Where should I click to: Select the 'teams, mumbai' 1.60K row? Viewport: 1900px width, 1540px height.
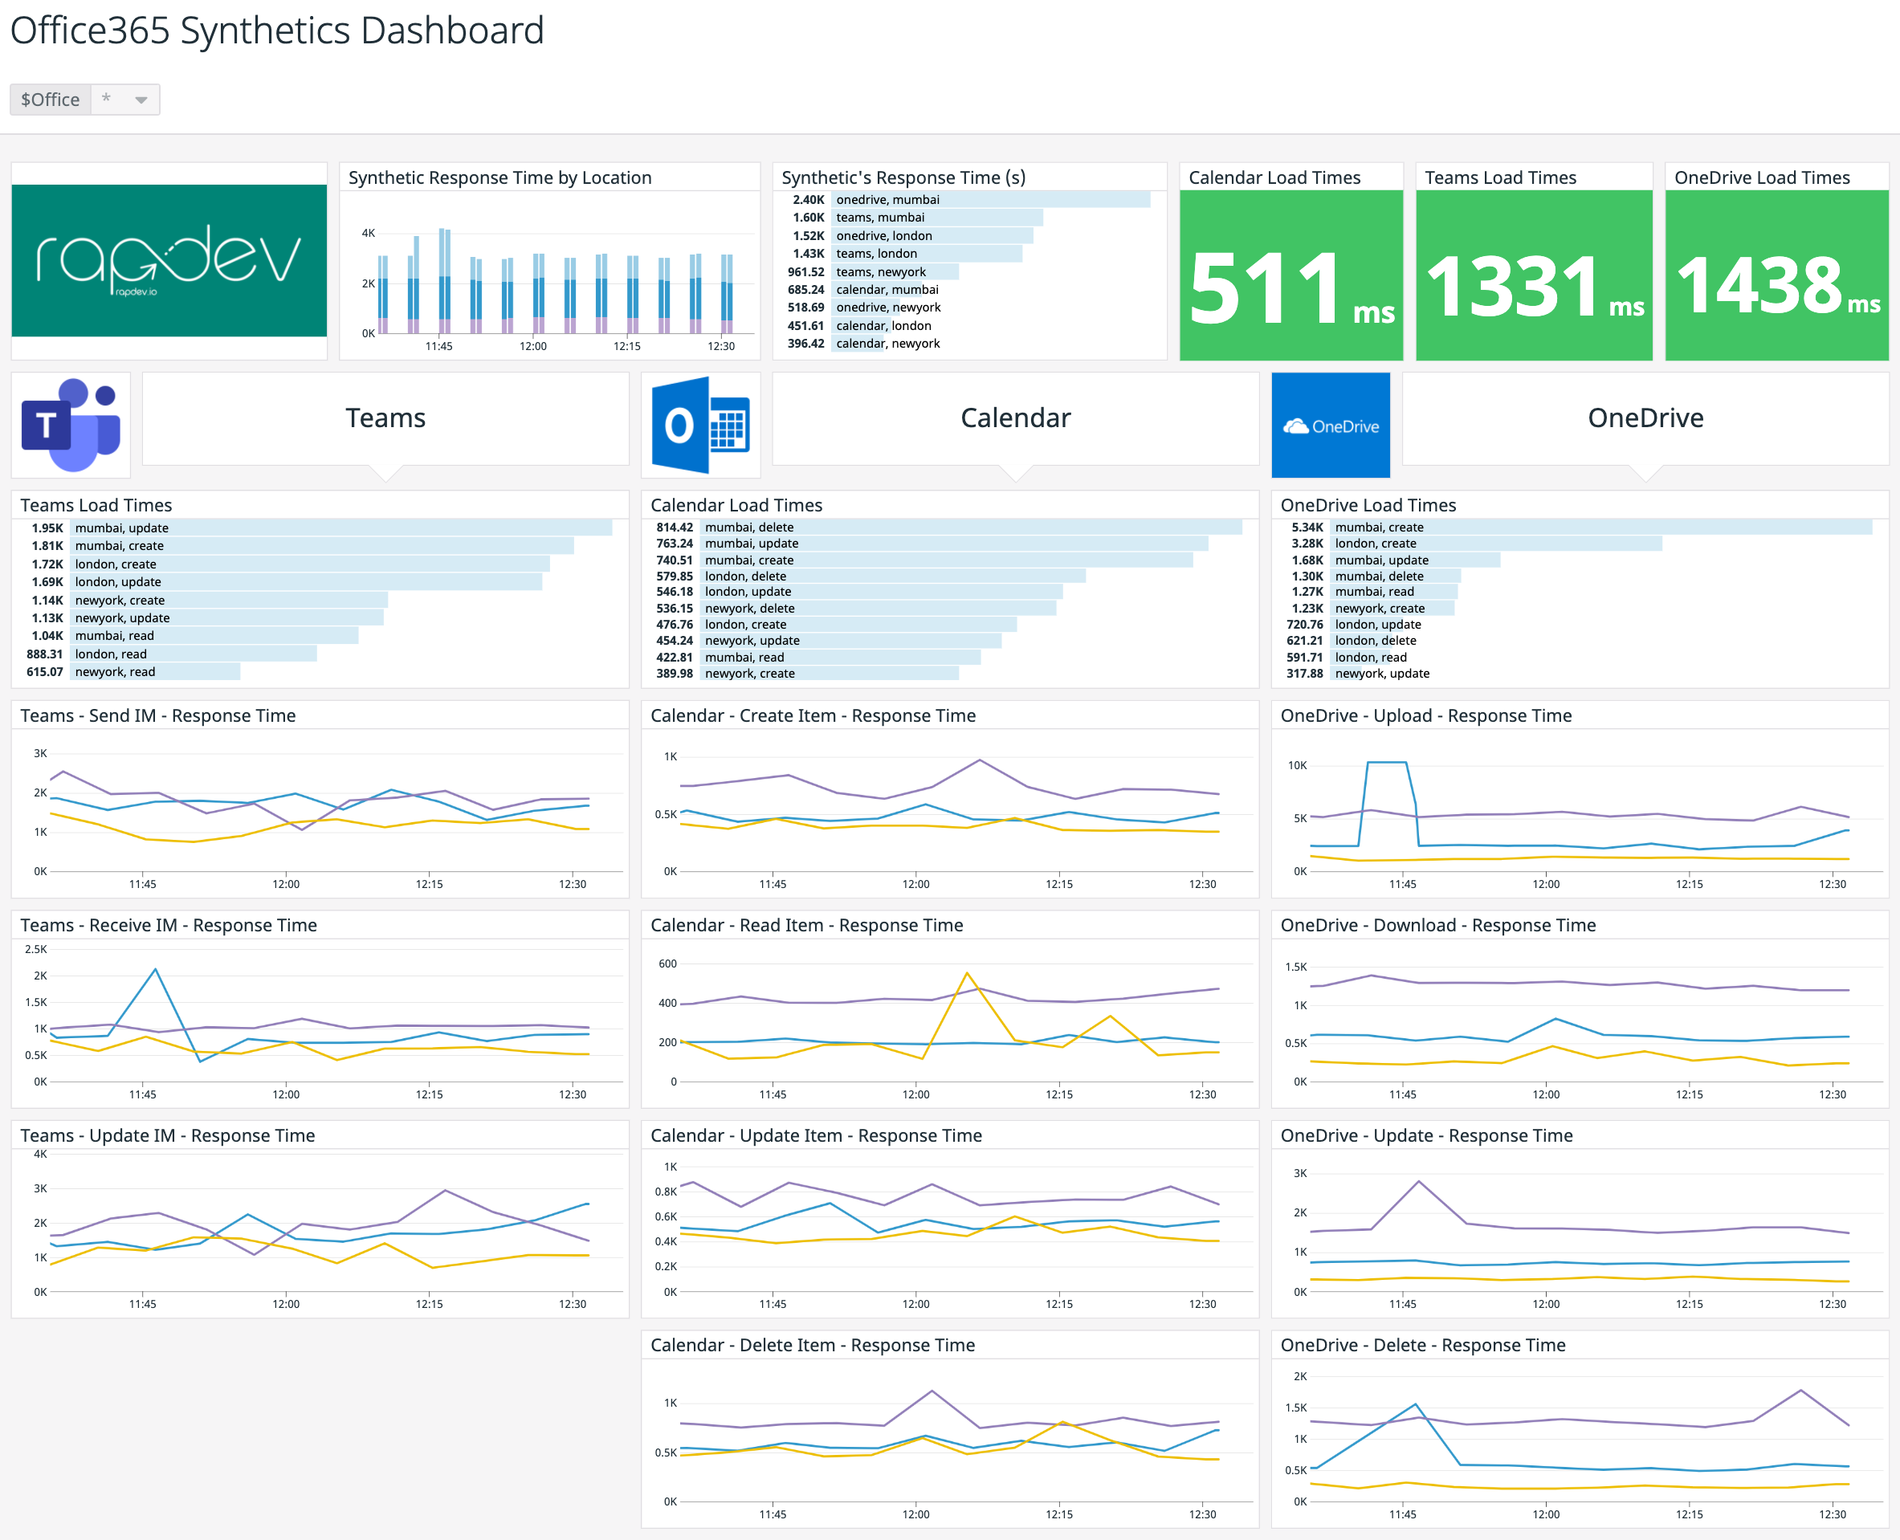pos(969,218)
